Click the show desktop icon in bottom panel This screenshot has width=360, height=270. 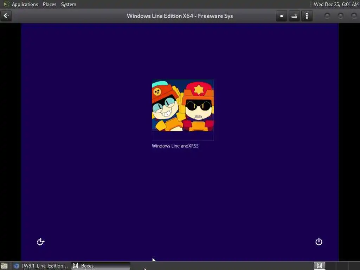tap(4, 266)
